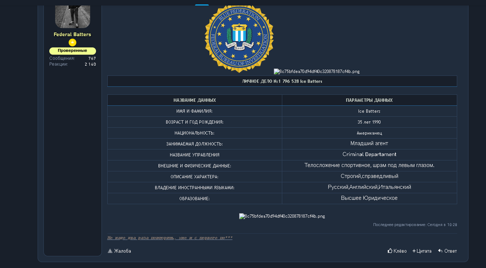Click the ПАРАМЕТРЫ ДАННЫХ column header
Screen dimensions: 486x268
(x=369, y=100)
